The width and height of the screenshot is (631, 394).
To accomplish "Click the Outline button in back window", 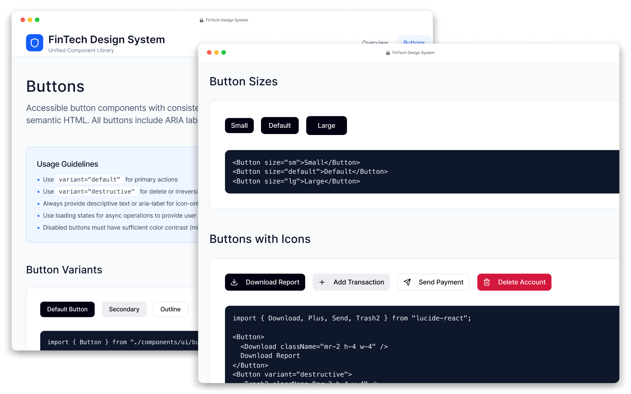I will coord(170,309).
